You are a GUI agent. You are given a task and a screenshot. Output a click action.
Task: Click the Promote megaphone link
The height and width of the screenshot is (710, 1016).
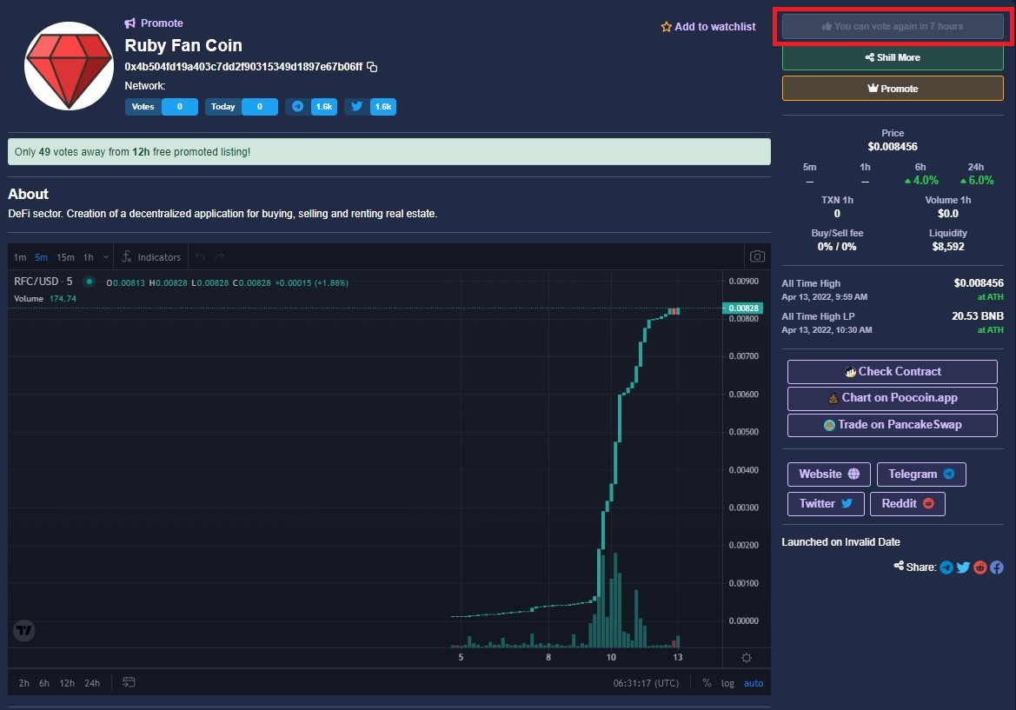[x=154, y=23]
